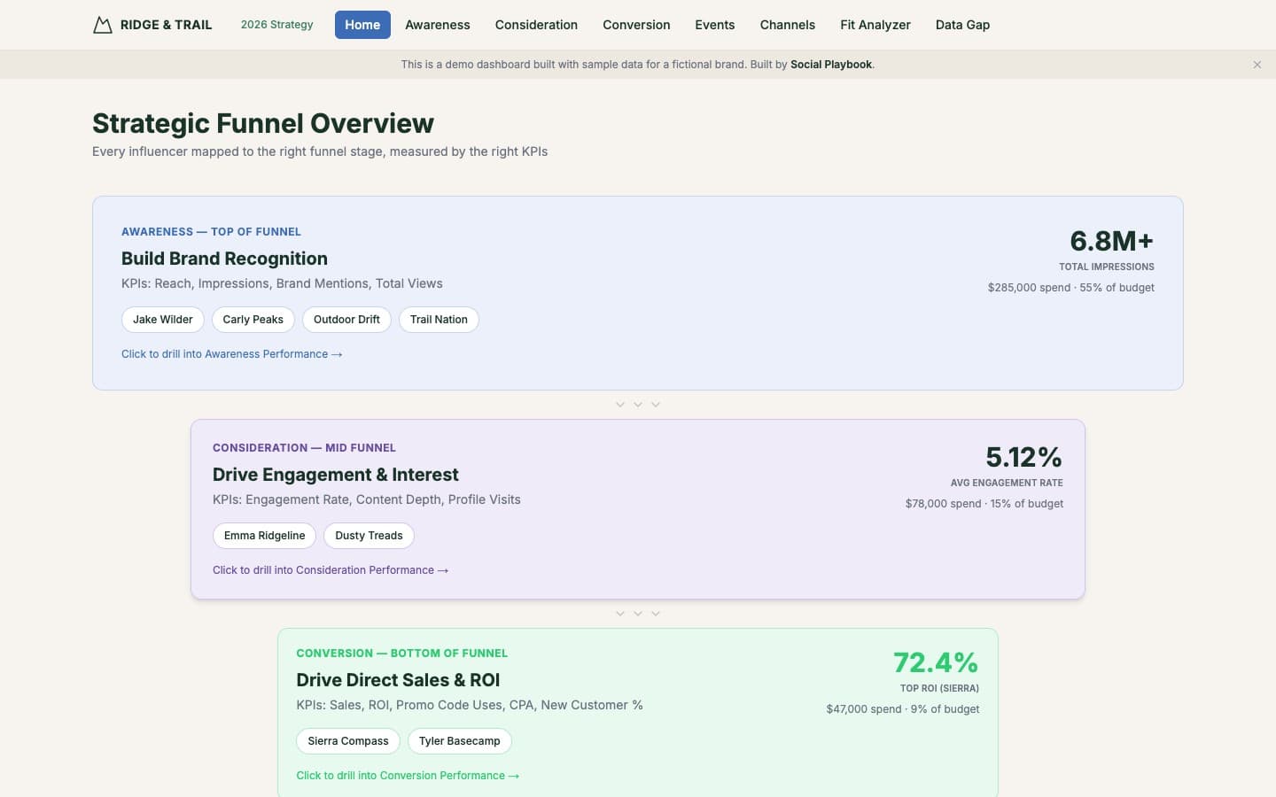Open the Fit Analyzer tab

(x=875, y=25)
